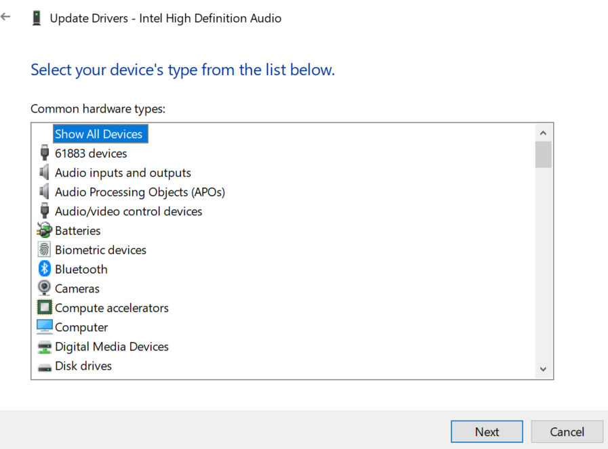Image resolution: width=608 pixels, height=449 pixels.
Task: Select the Bluetooth text
Action: (x=81, y=270)
